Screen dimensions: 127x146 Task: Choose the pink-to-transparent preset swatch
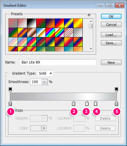[22, 23]
